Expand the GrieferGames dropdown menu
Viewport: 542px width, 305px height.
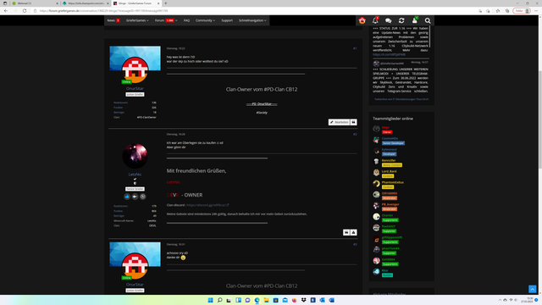(137, 20)
